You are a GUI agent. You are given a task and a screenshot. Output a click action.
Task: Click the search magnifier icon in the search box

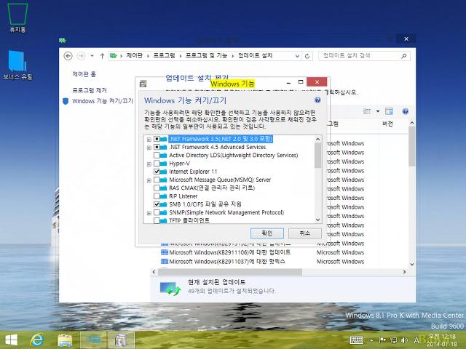click(403, 56)
